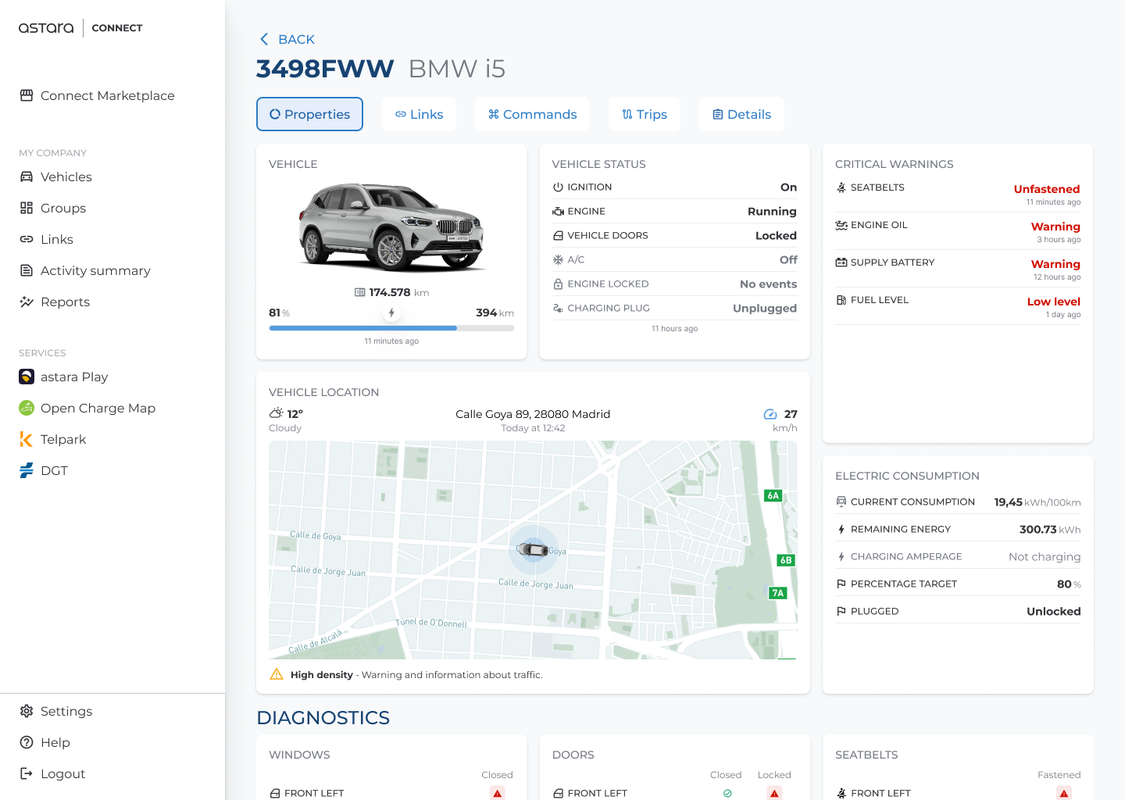Image resolution: width=1125 pixels, height=800 pixels.
Task: Click the '300.73 kWh' remaining energy value
Action: coord(1050,529)
